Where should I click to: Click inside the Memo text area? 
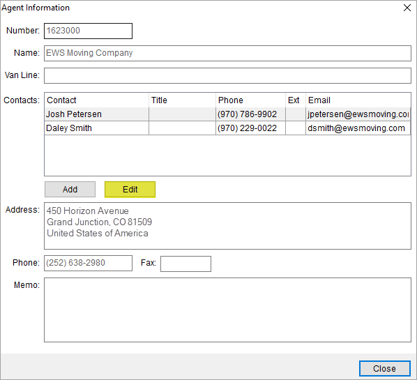(227, 310)
